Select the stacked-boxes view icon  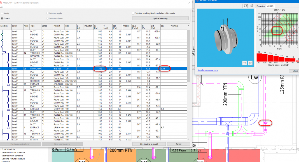coord(252,6)
